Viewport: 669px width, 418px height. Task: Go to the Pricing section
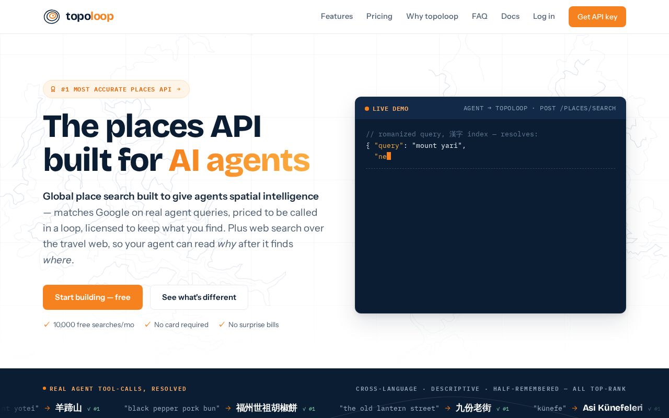pos(379,16)
